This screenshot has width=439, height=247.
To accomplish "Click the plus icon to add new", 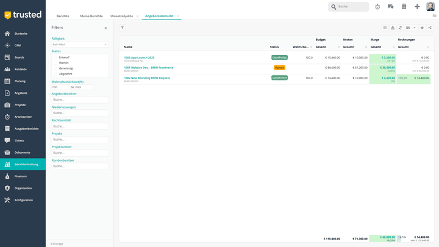I will click(417, 7).
